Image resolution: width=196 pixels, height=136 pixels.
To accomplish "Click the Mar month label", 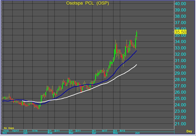I will pyautogui.click(x=71, y=133).
